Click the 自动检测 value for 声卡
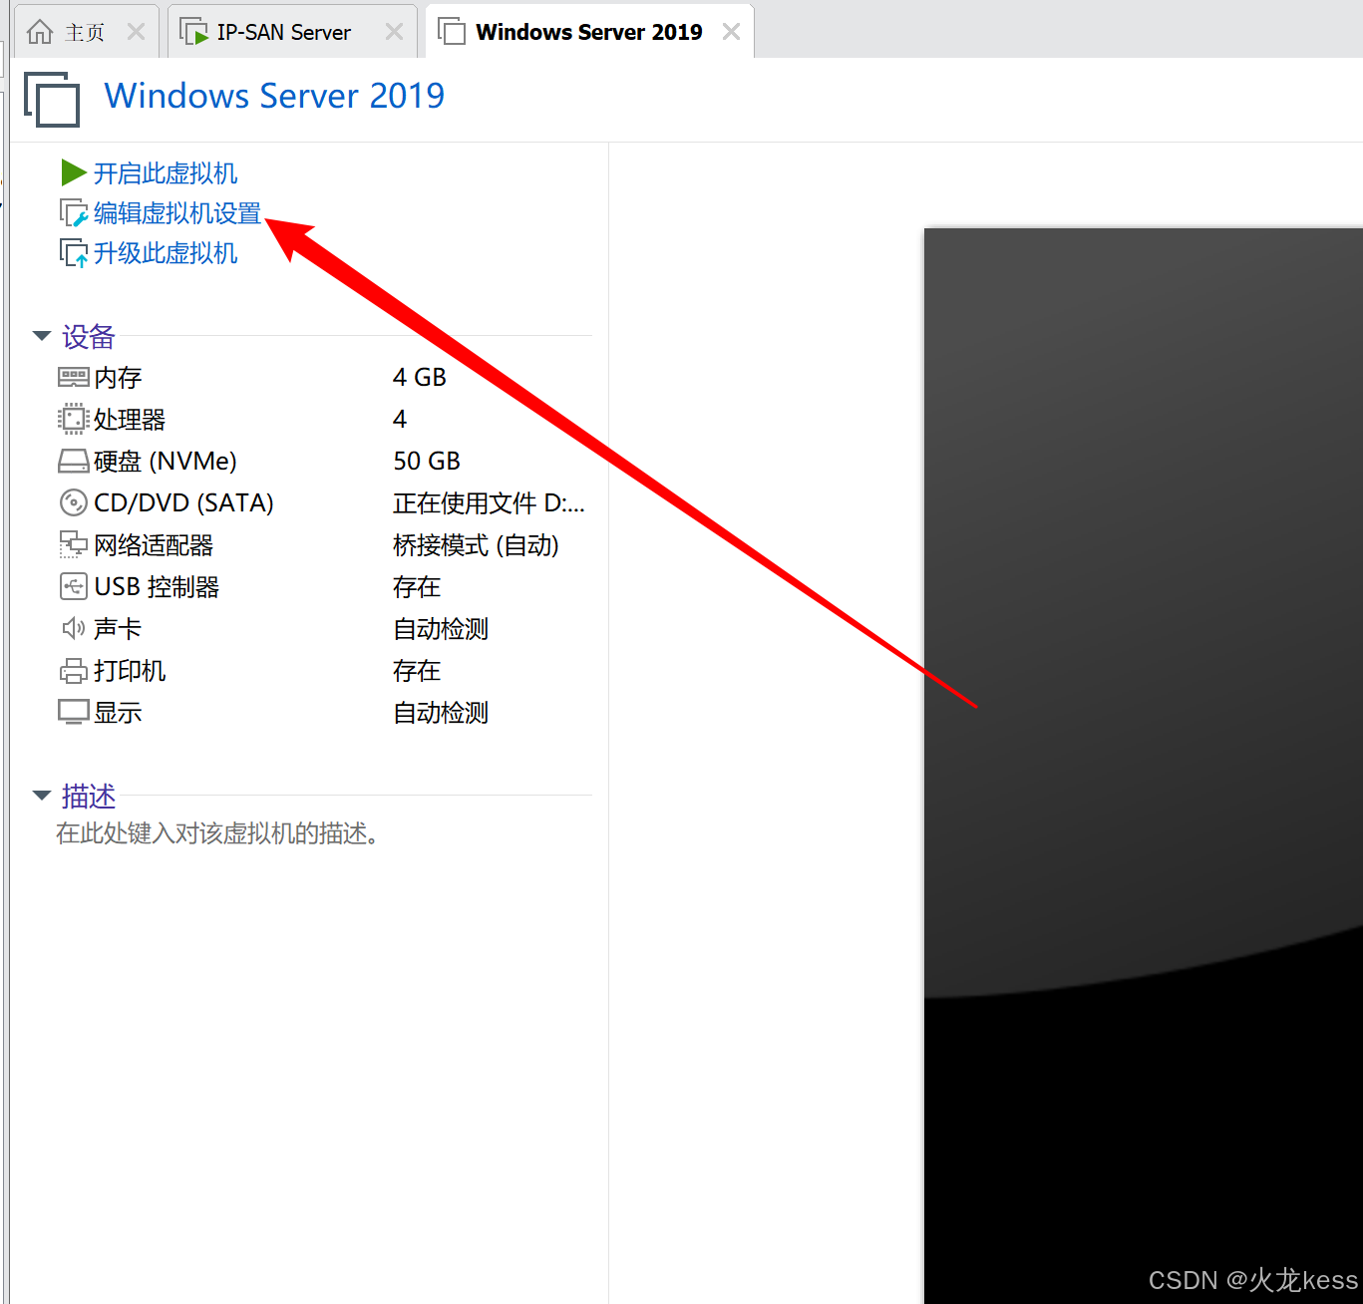Image resolution: width=1363 pixels, height=1304 pixels. pyautogui.click(x=441, y=629)
